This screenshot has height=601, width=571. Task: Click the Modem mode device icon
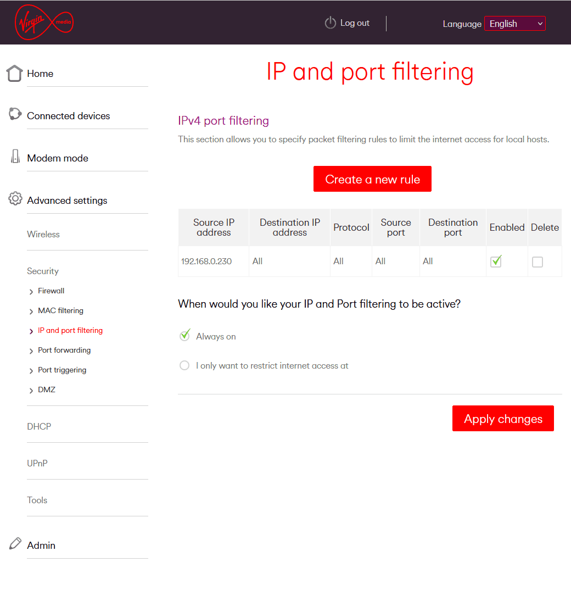point(15,157)
